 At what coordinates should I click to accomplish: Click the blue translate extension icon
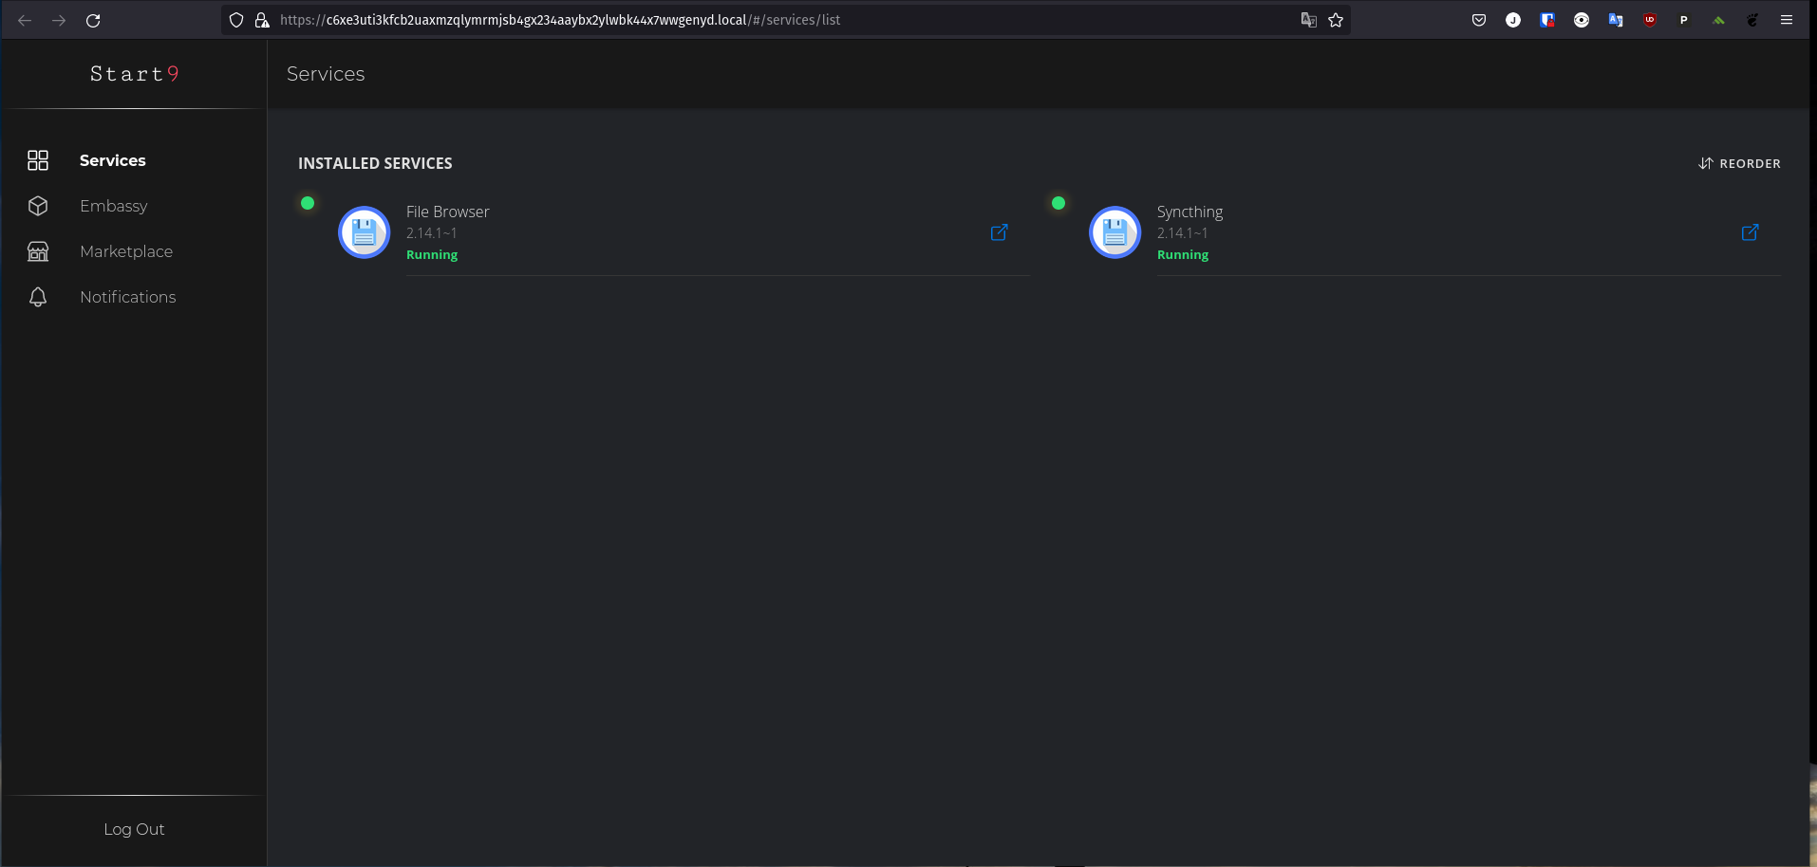1616,20
